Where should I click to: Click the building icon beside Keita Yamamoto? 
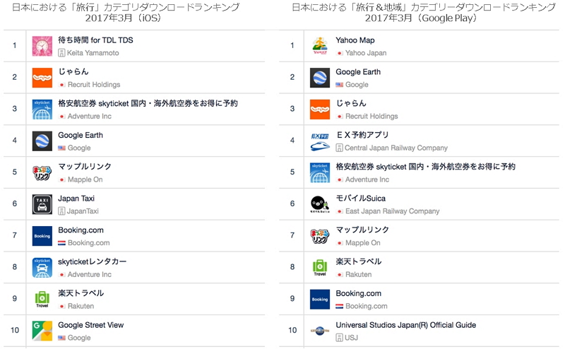[x=61, y=53]
